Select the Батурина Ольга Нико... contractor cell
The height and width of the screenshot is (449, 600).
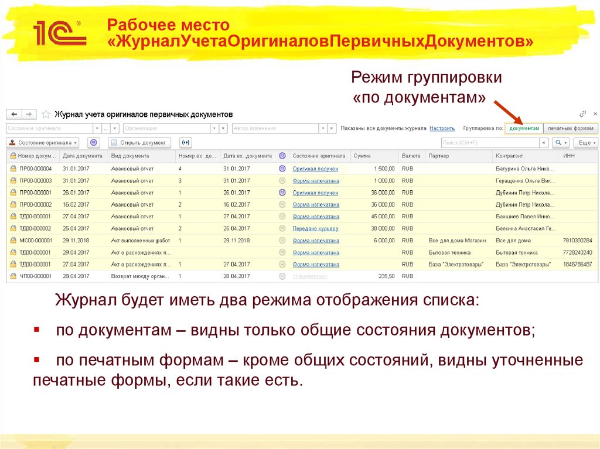tap(526, 168)
